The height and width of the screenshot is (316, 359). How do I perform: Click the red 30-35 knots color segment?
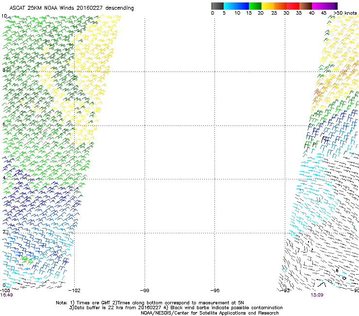pyautogui.click(x=293, y=6)
